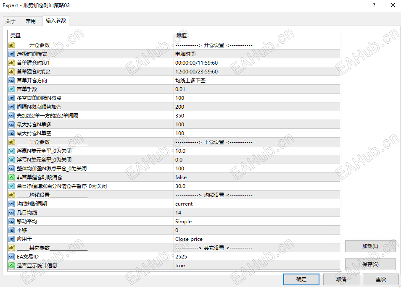Click the ½ icon beside 浮赢N美元全平_0为关闭

[11, 151]
